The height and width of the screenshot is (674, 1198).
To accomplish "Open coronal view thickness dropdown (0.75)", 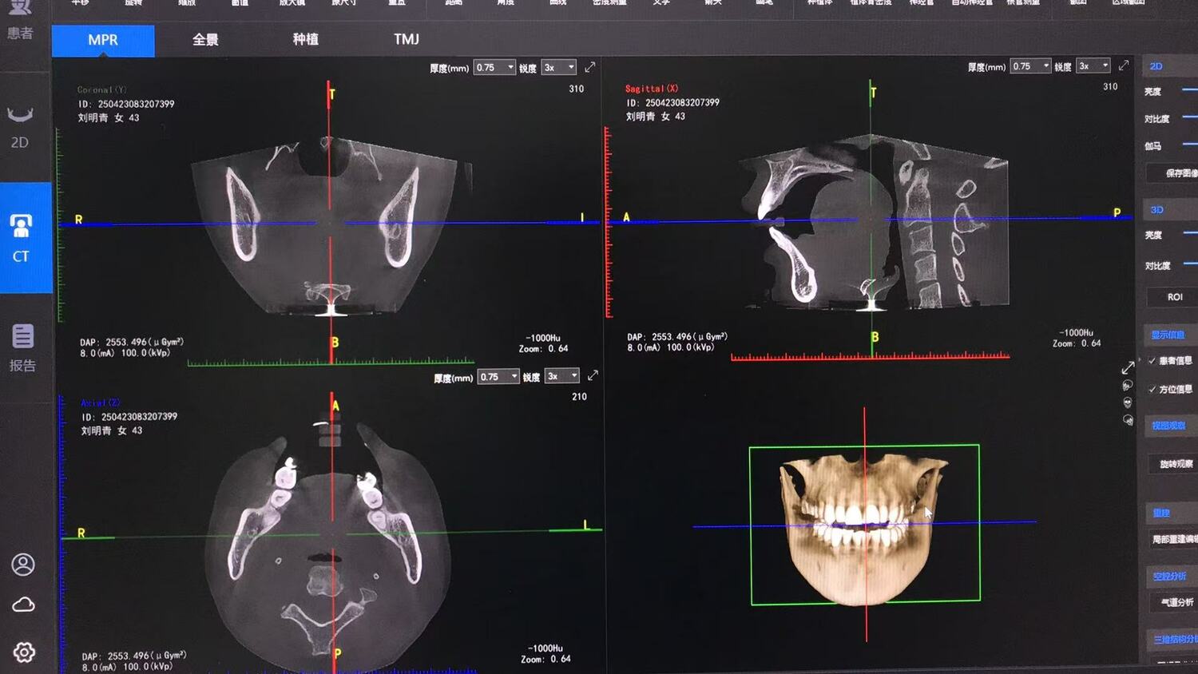I will 495,68.
